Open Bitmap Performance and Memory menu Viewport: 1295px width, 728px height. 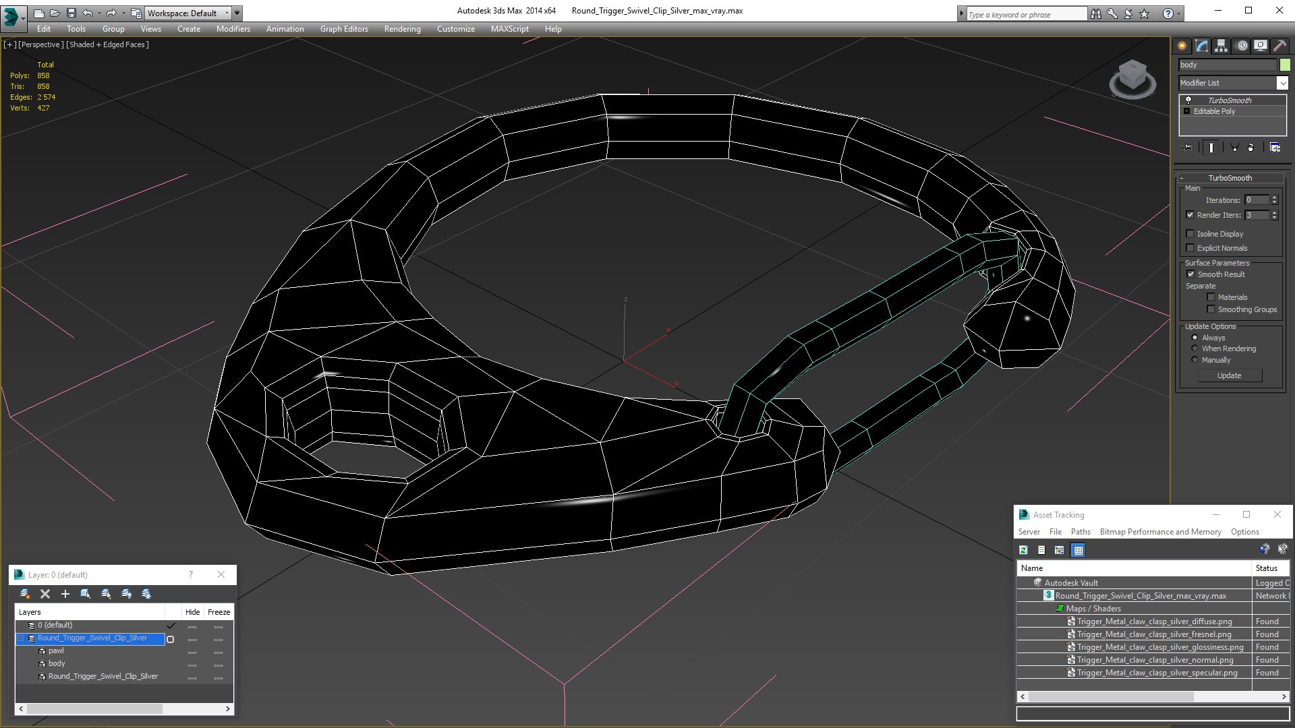tap(1160, 532)
